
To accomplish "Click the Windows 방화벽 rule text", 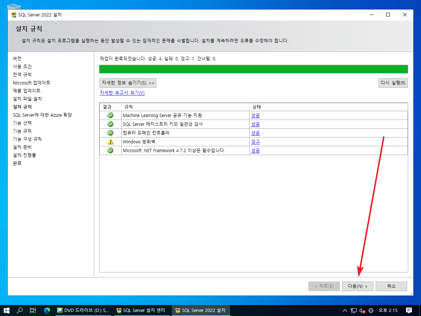I will pos(139,142).
